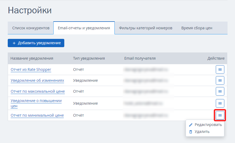Click the Название уведомления column header

pos(32,58)
